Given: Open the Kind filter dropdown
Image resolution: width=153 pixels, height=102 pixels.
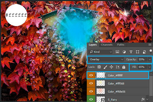Looking at the screenshot, I should click(100, 52).
